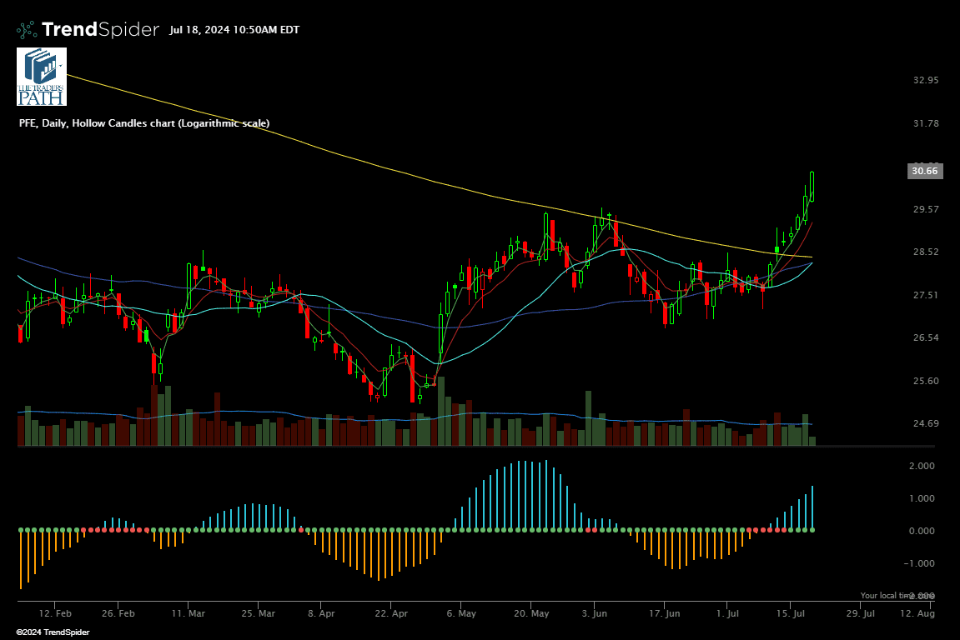Click the latest hollow green candle
Viewport: 960px width, 640px height.
pos(812,186)
